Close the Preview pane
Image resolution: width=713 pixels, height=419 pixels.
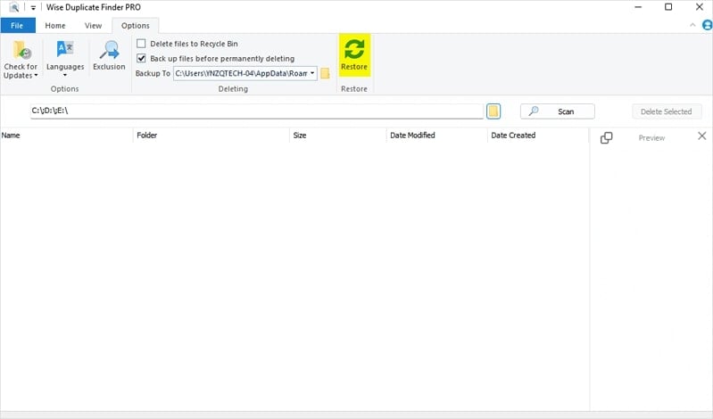click(x=701, y=136)
